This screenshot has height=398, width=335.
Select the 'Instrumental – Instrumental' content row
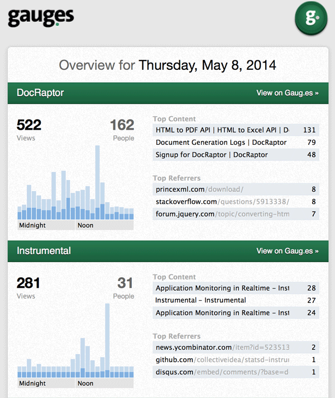click(x=236, y=300)
